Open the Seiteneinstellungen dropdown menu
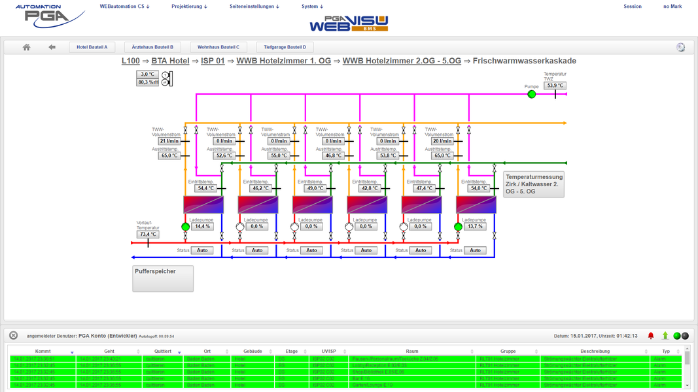 click(x=254, y=7)
